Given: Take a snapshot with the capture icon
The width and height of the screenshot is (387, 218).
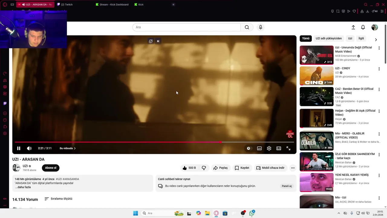Looking at the screenshot, I should coord(338,11).
